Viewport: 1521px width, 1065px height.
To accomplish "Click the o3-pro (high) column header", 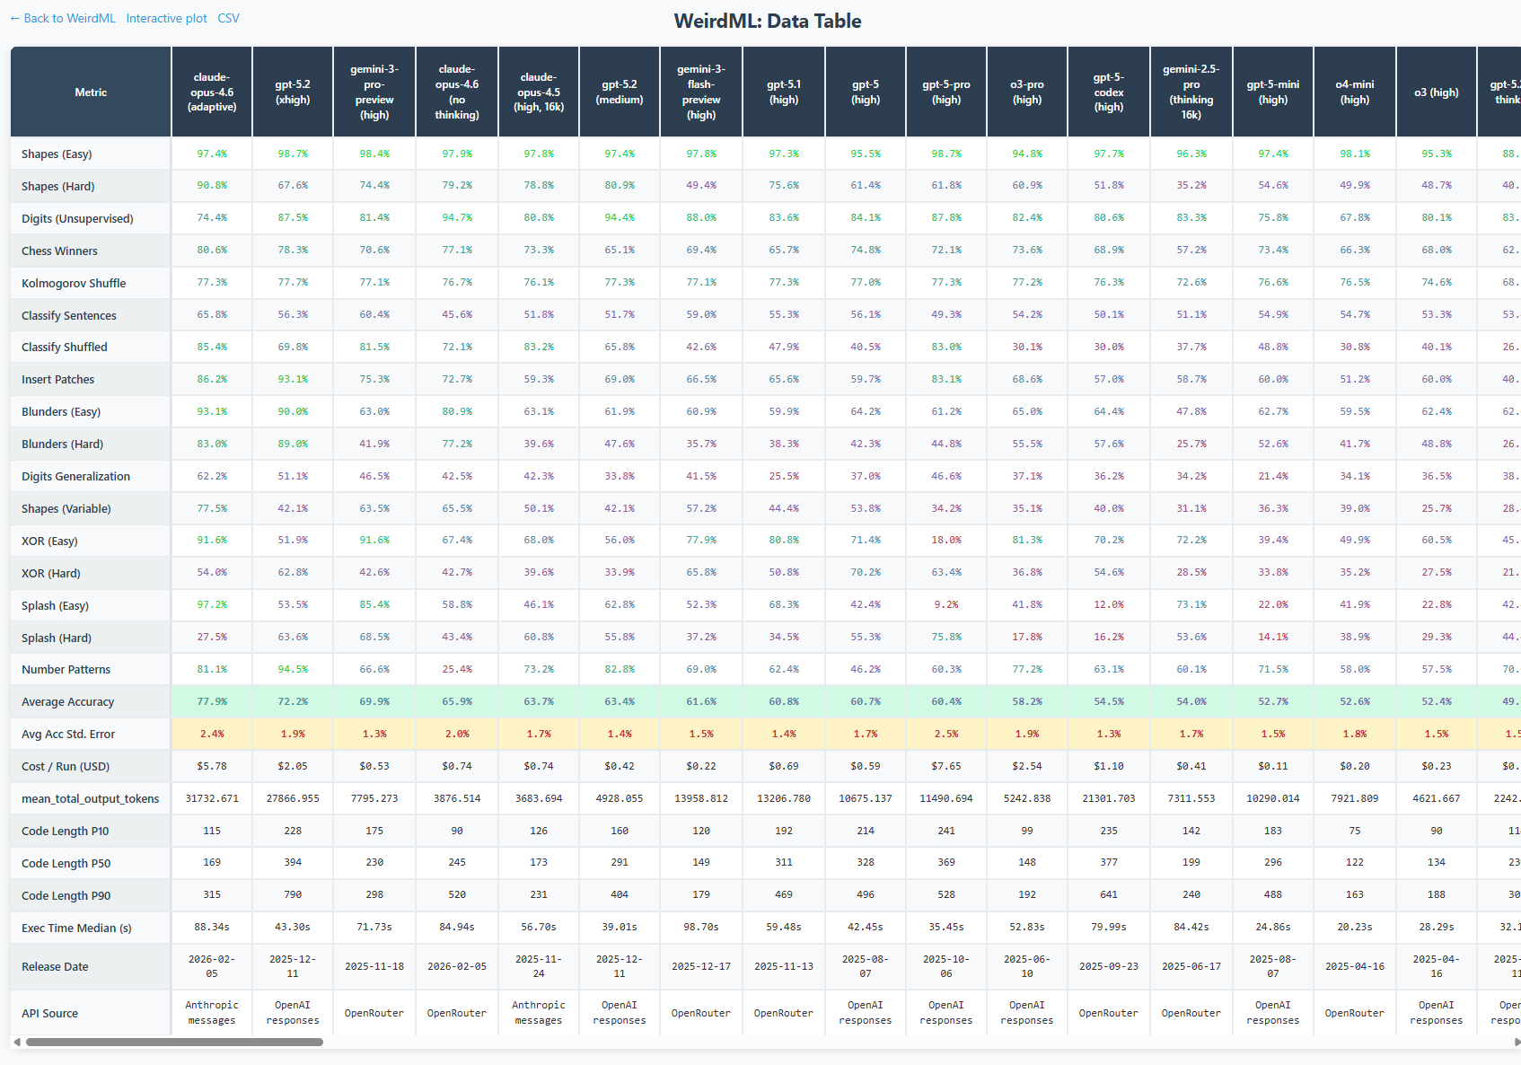I will (x=1026, y=92).
